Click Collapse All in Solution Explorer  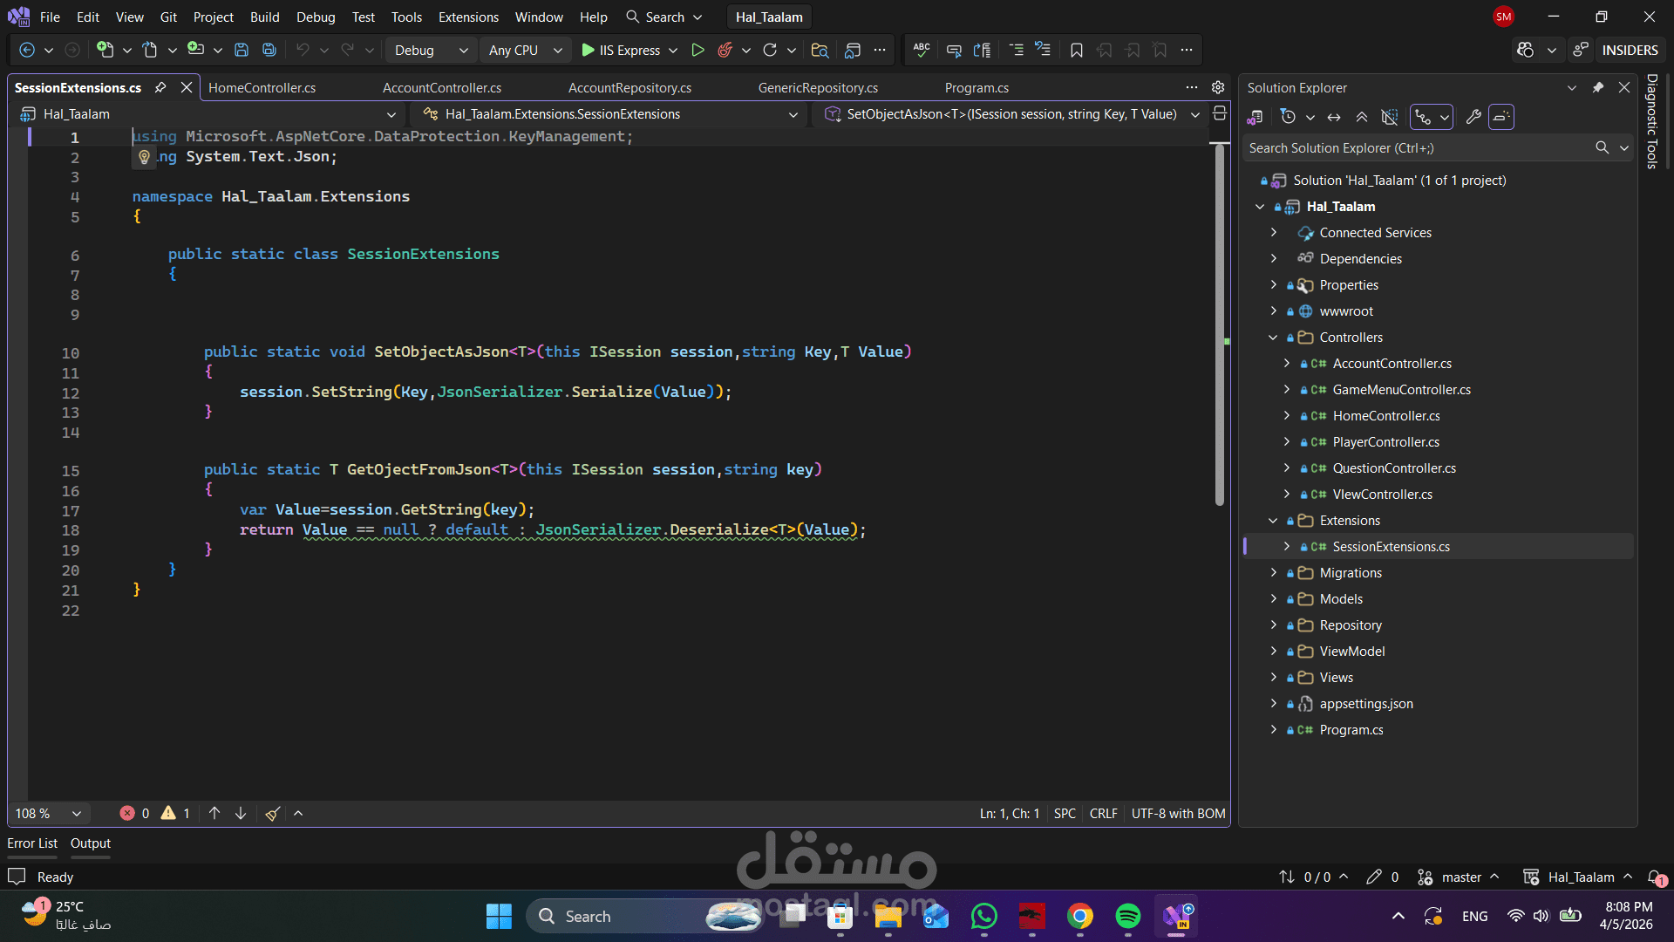coord(1362,117)
